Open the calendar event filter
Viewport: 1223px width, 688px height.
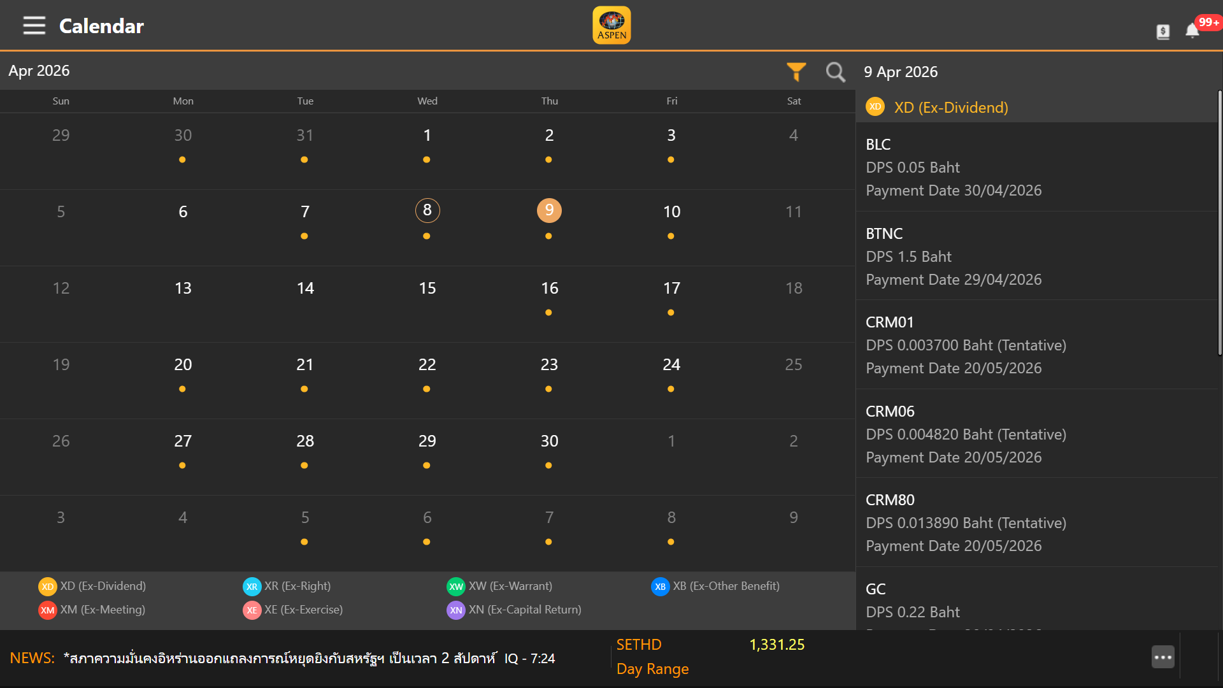[796, 72]
